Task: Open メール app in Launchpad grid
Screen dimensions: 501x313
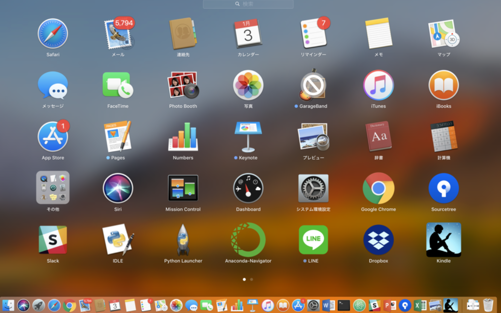Action: point(118,34)
